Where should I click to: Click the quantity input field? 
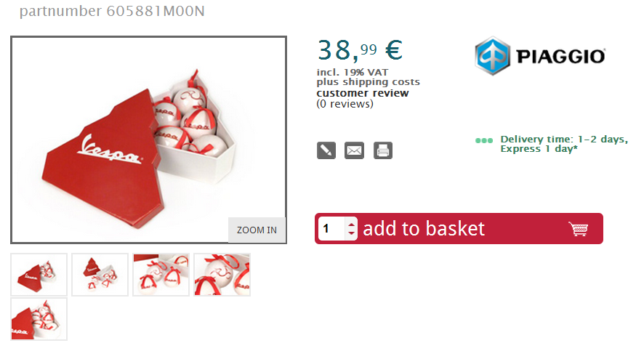point(332,229)
